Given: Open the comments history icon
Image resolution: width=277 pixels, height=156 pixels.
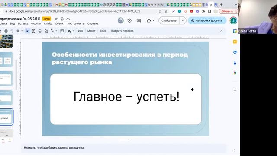Looking at the screenshot, I should [138, 20].
